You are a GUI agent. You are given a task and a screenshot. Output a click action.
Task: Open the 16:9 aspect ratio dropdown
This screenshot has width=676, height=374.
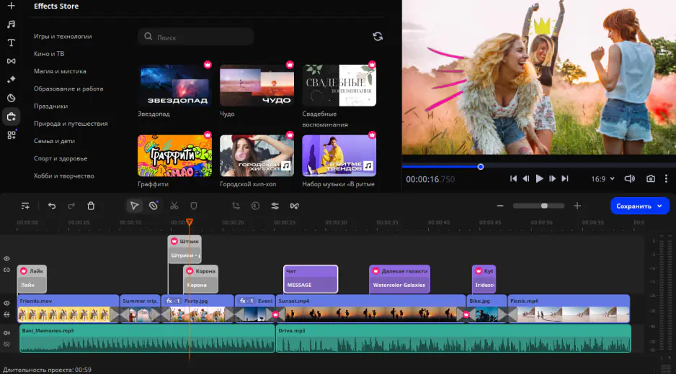(602, 179)
